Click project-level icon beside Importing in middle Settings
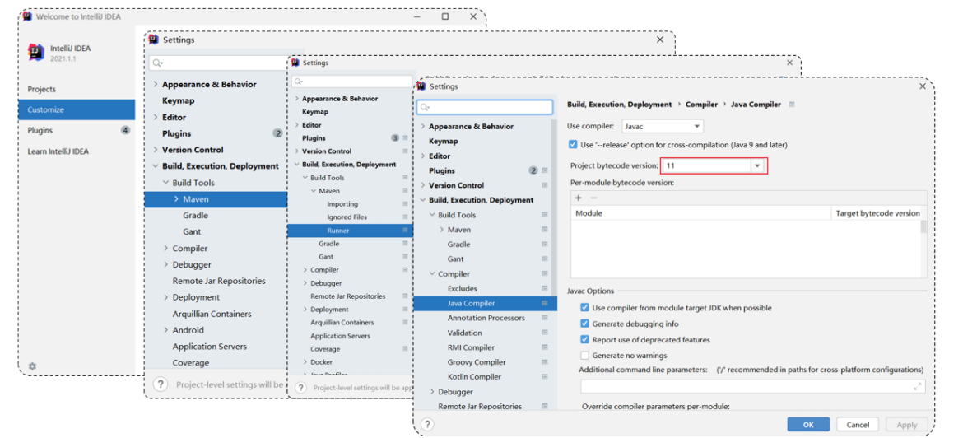 [x=405, y=204]
